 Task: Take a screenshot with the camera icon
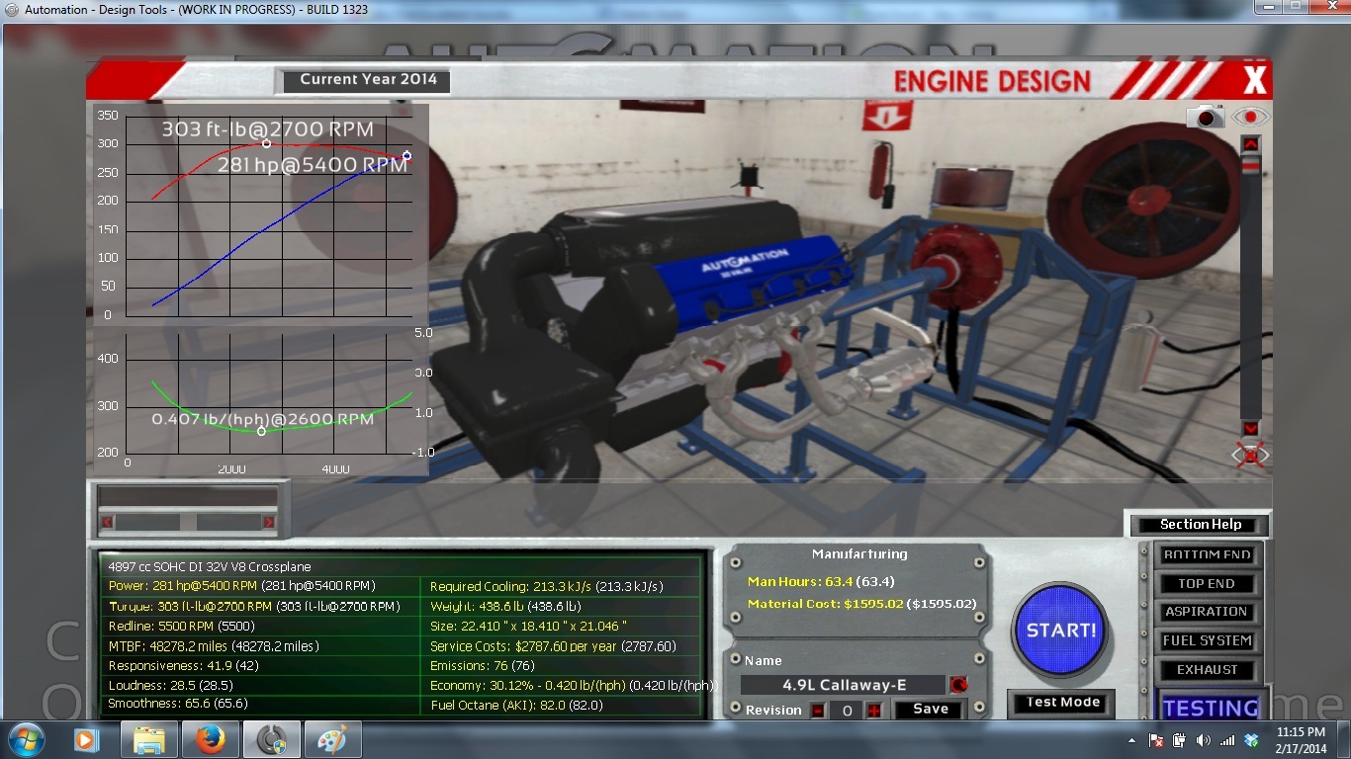(x=1206, y=117)
